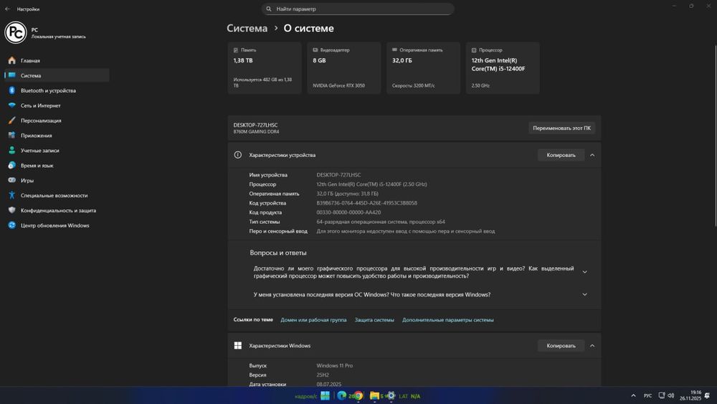
Task: Open the network tray icon
Action: click(x=661, y=396)
